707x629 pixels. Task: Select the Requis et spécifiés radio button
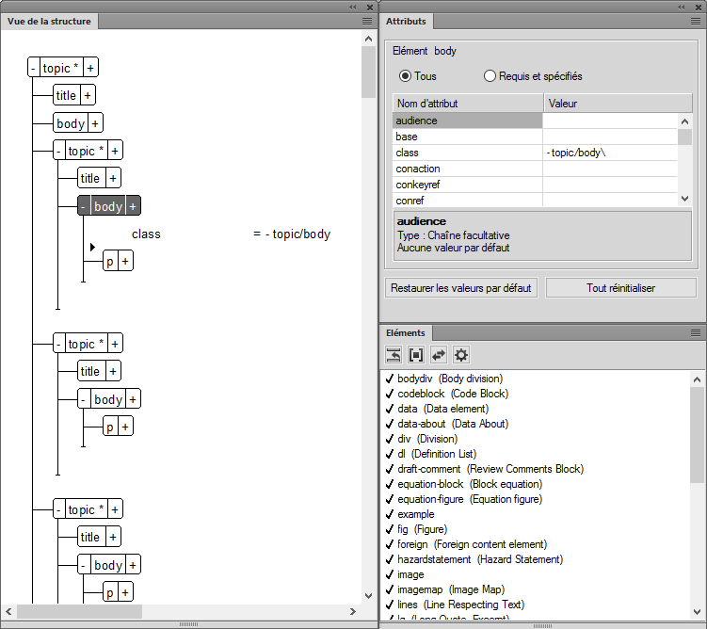(490, 76)
